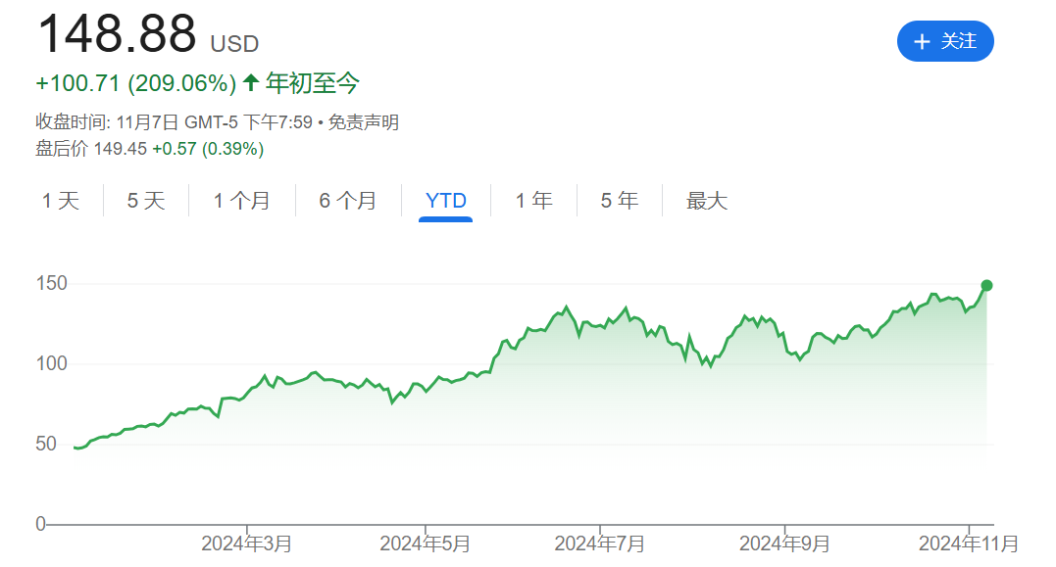Click the 2024年7月 label on x-axis

tap(599, 543)
